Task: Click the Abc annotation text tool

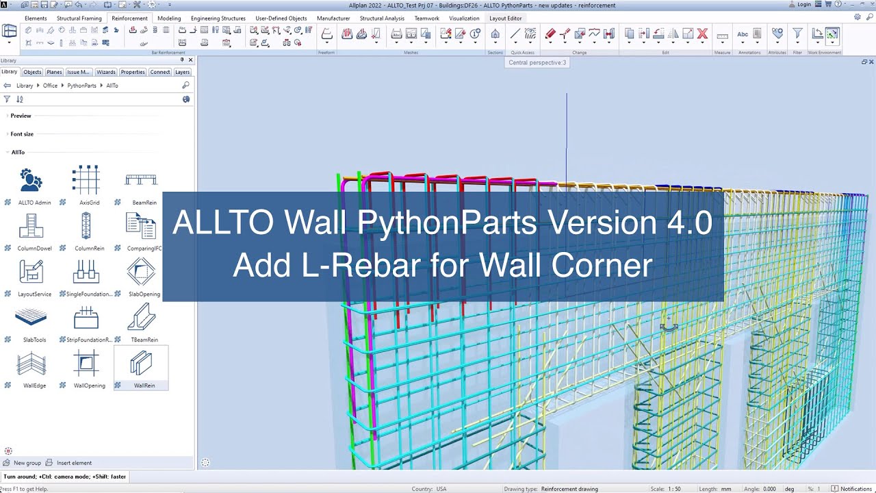Action: 743,34
